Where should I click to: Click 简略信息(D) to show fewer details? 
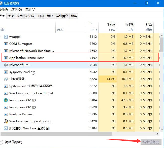pos(14,142)
